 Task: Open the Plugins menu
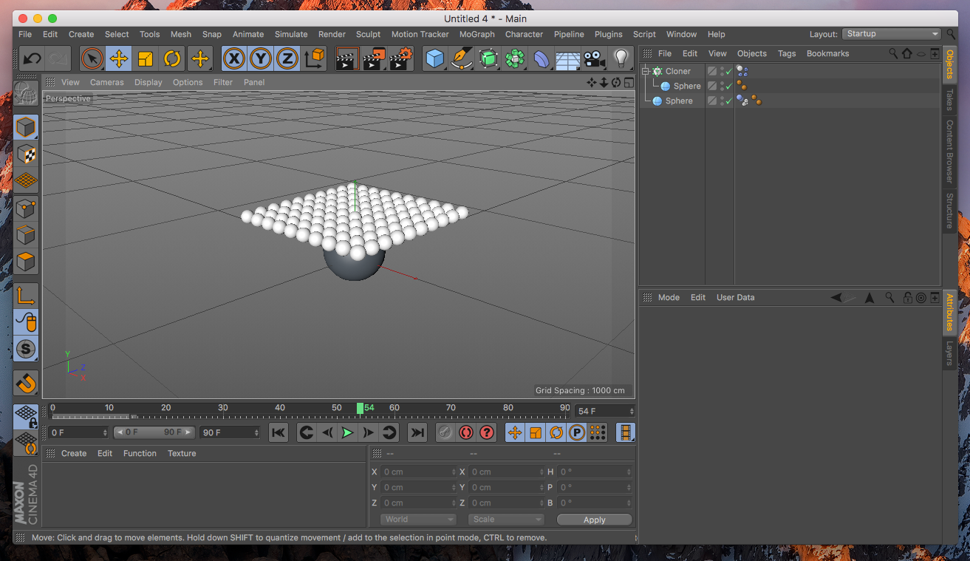click(608, 34)
